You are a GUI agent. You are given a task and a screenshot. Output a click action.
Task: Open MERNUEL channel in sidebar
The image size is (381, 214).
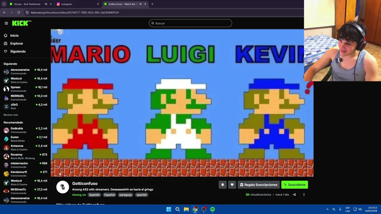25,97
